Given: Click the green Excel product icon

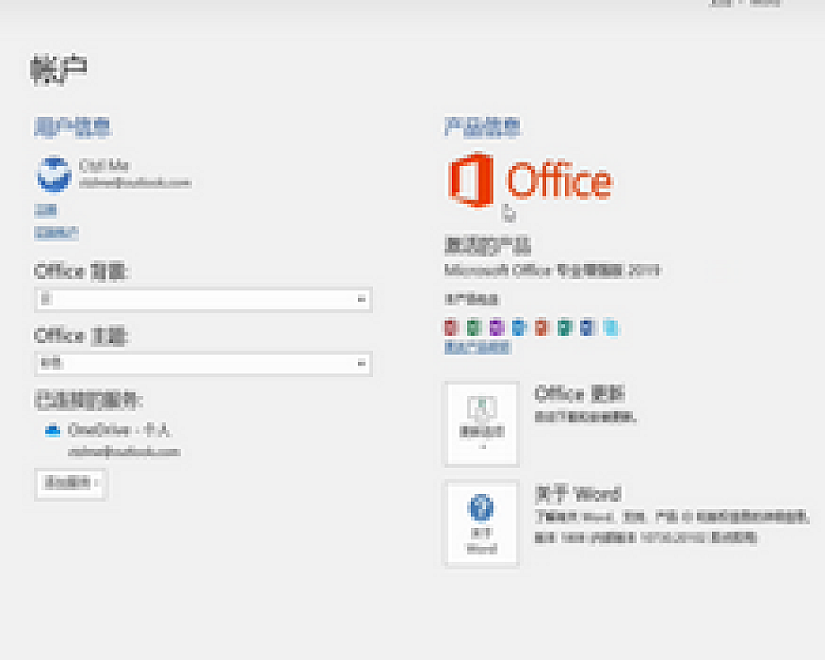Looking at the screenshot, I should coord(474,328).
